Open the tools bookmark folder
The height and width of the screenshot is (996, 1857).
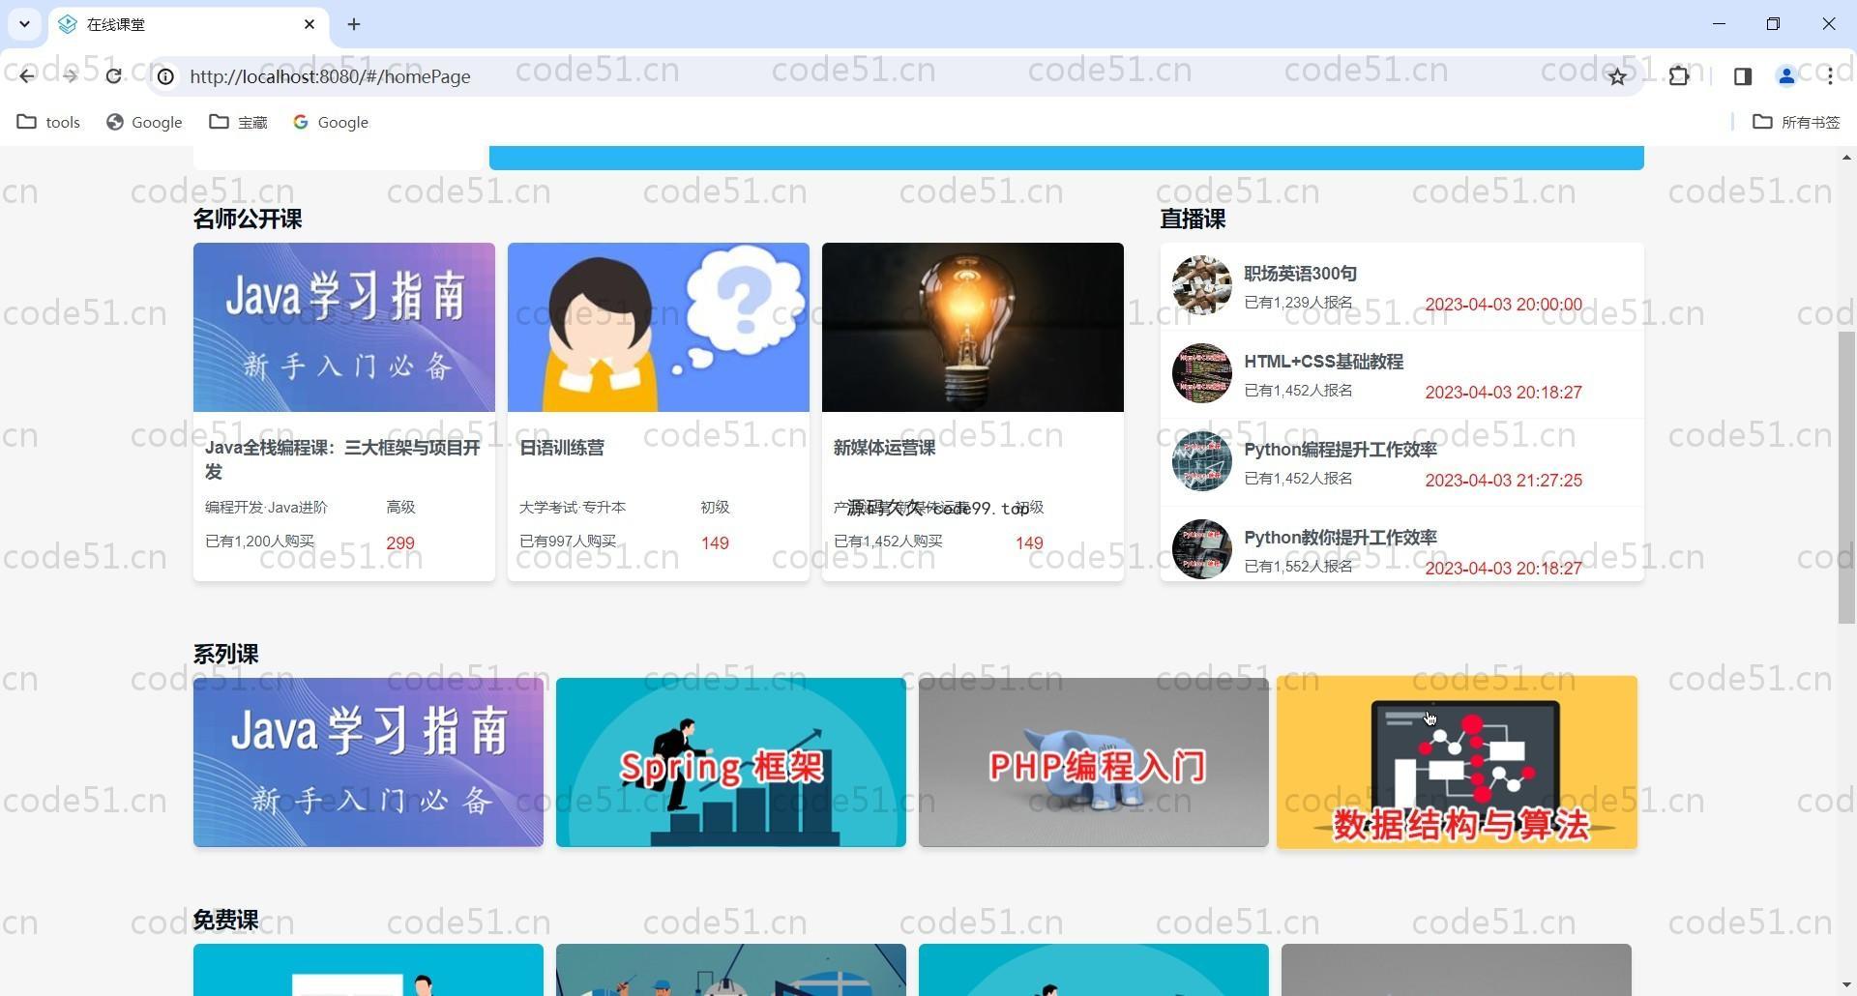click(48, 122)
